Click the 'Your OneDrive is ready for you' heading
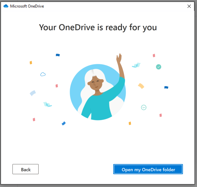The height and width of the screenshot is (187, 197). [98, 28]
